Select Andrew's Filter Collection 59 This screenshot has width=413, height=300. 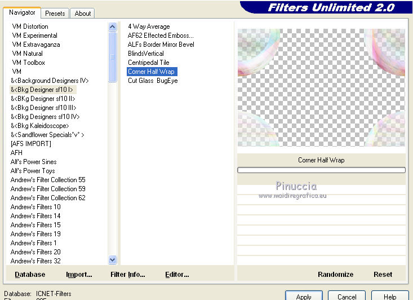48,189
